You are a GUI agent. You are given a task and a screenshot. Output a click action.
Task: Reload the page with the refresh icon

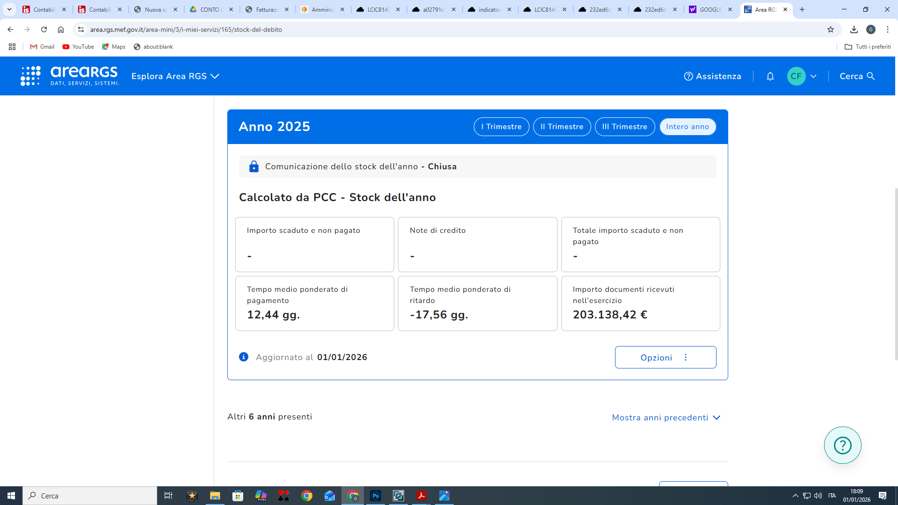point(44,29)
